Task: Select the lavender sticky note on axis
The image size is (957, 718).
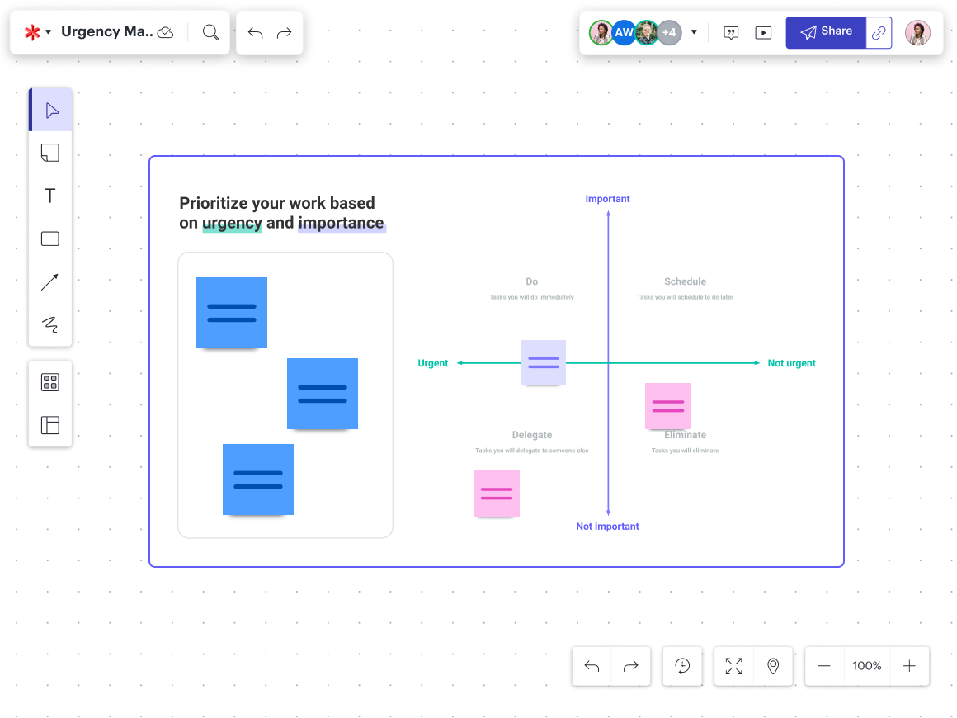Action: click(544, 362)
